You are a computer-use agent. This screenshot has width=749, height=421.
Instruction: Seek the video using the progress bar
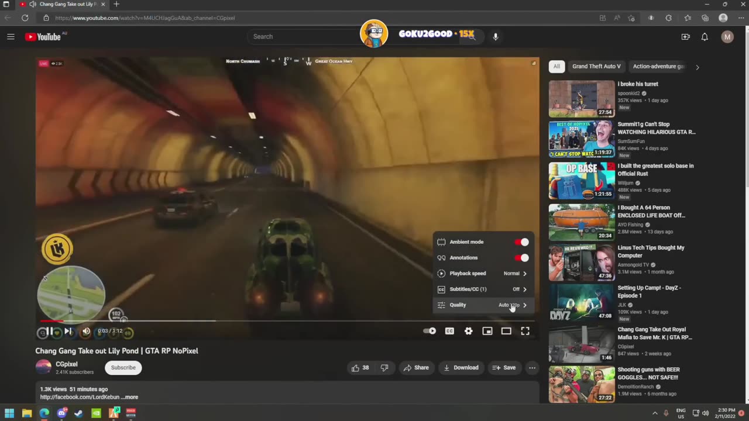(287, 320)
